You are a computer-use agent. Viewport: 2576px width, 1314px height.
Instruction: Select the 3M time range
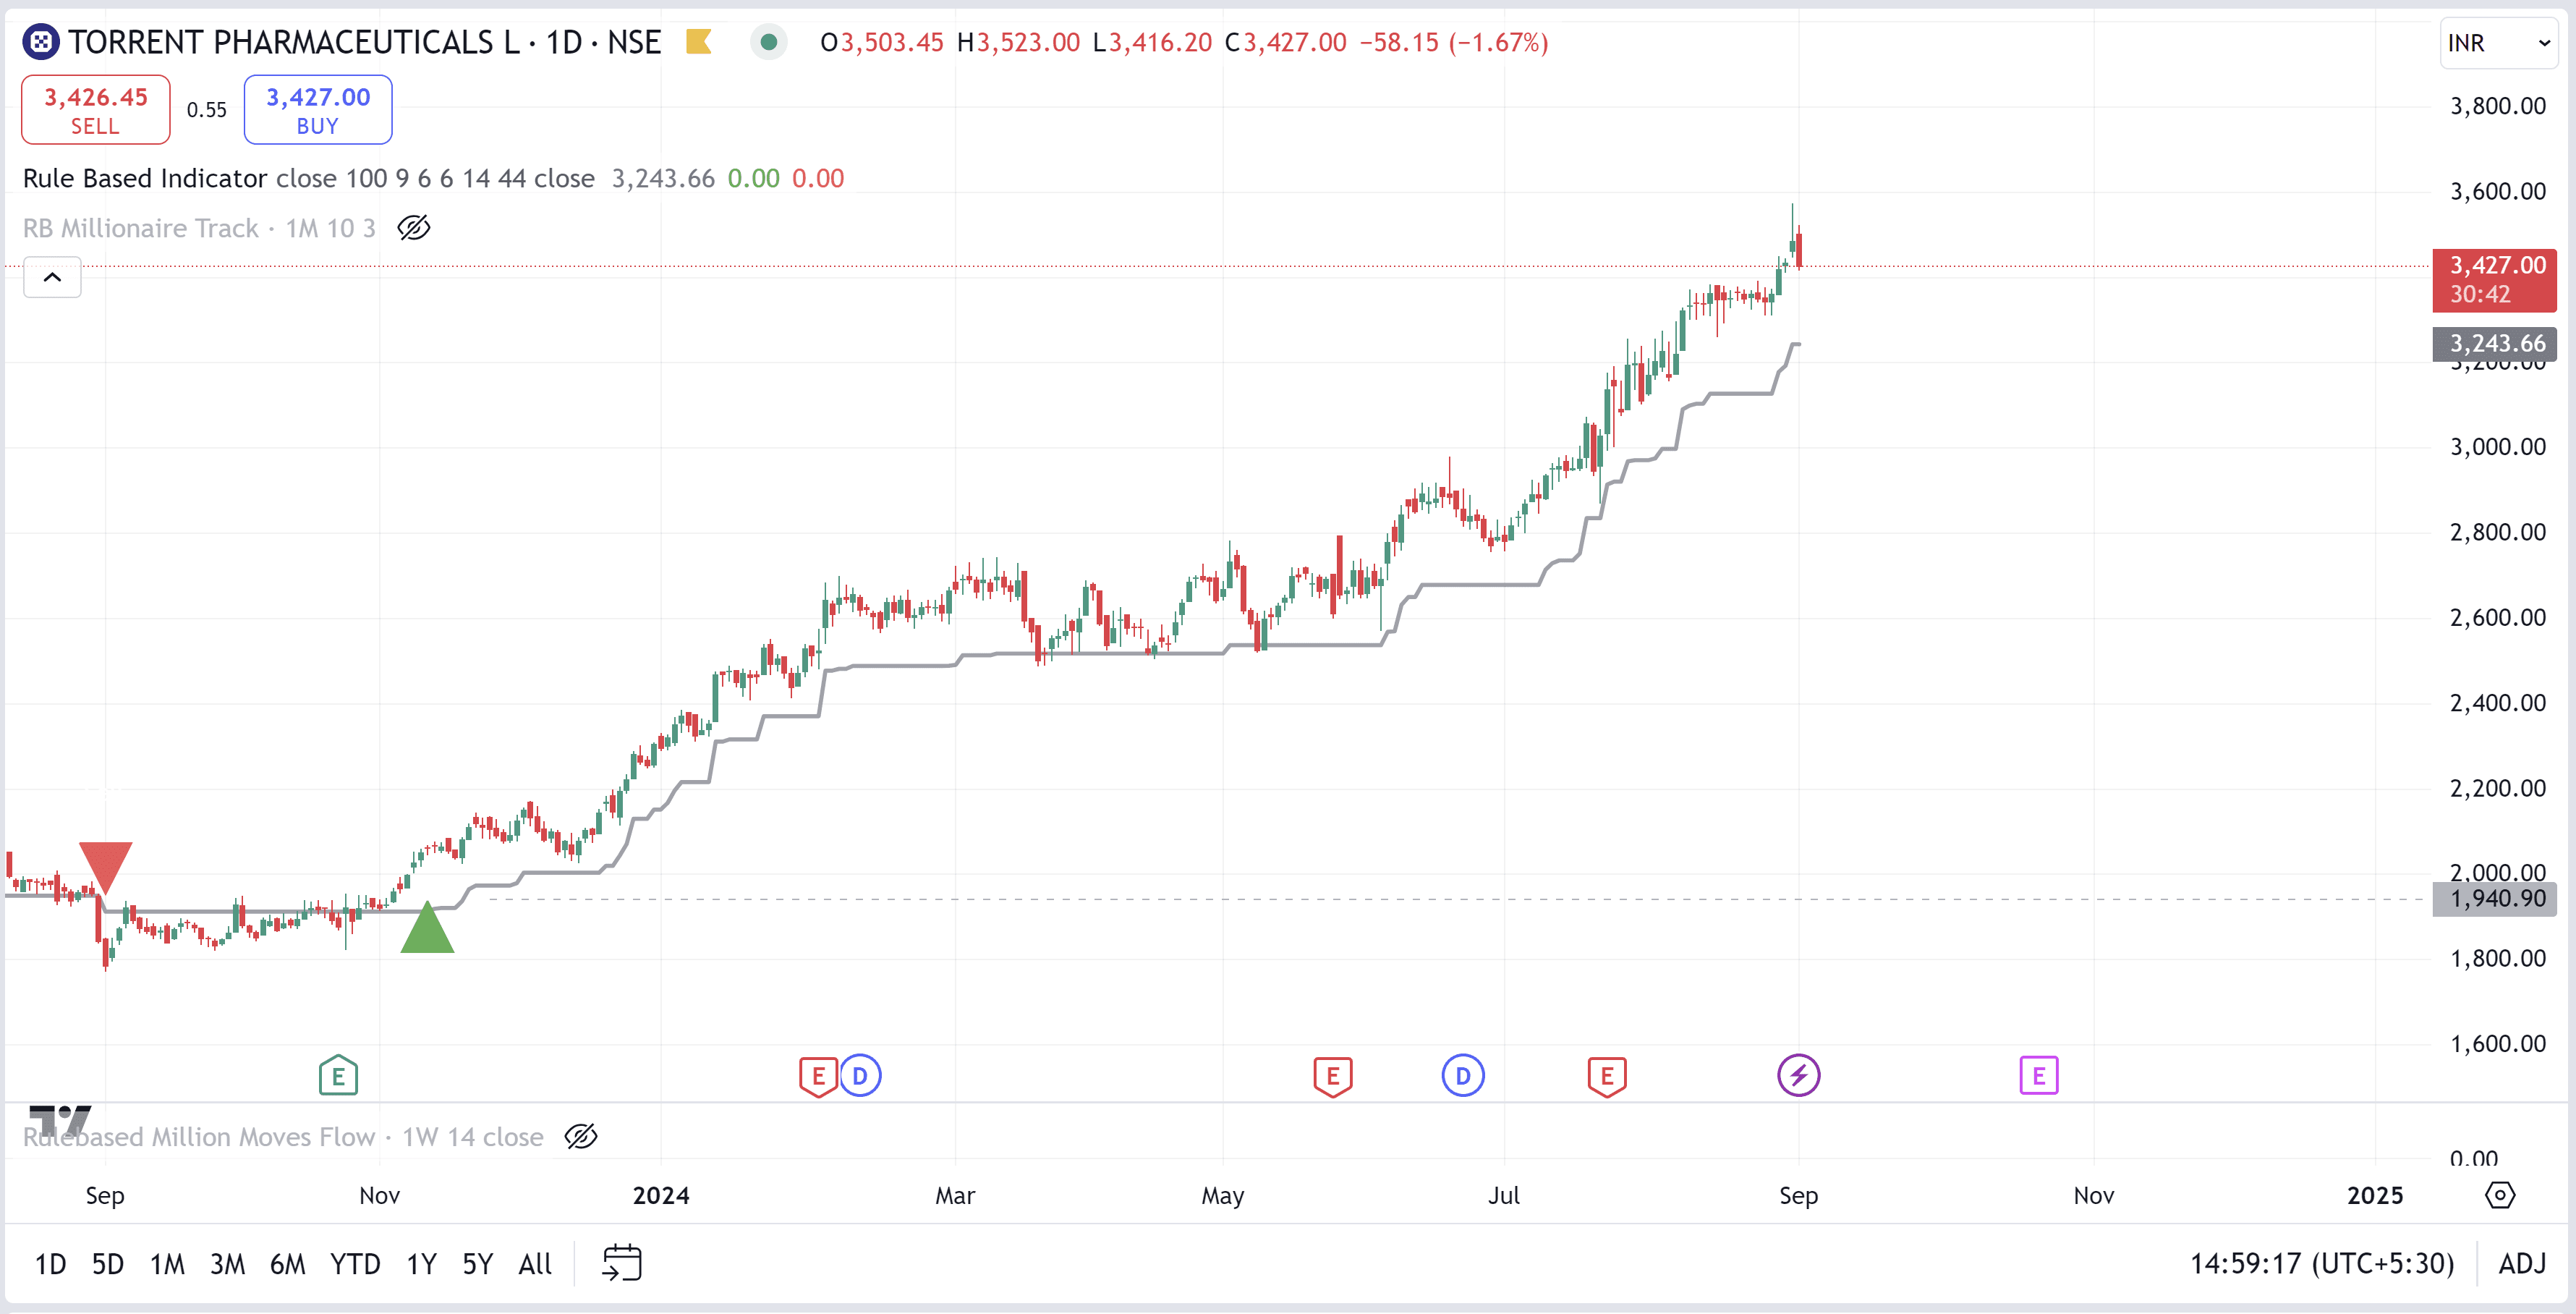coord(227,1264)
